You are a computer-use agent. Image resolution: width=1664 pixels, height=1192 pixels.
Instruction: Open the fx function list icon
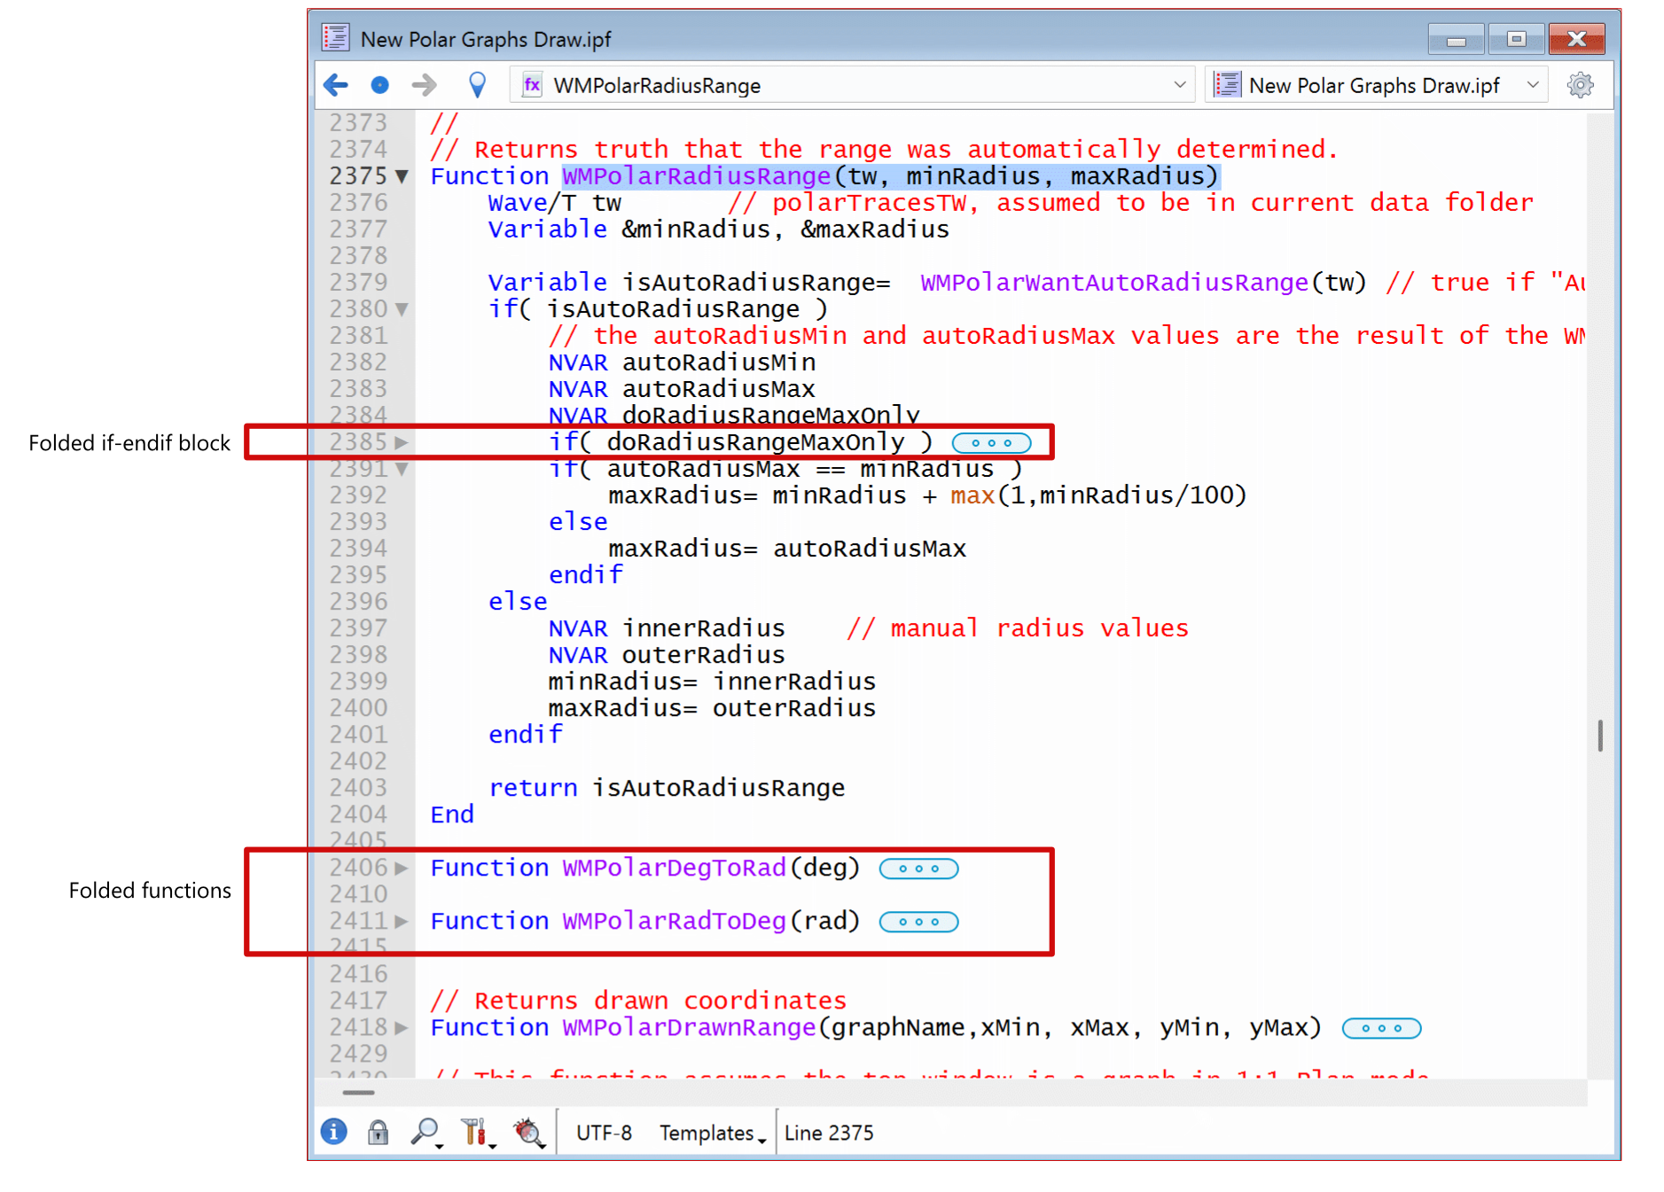point(531,85)
